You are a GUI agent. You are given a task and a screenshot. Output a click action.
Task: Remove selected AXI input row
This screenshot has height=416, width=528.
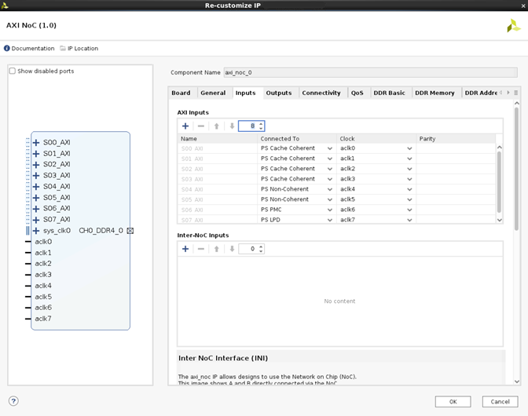[201, 126]
